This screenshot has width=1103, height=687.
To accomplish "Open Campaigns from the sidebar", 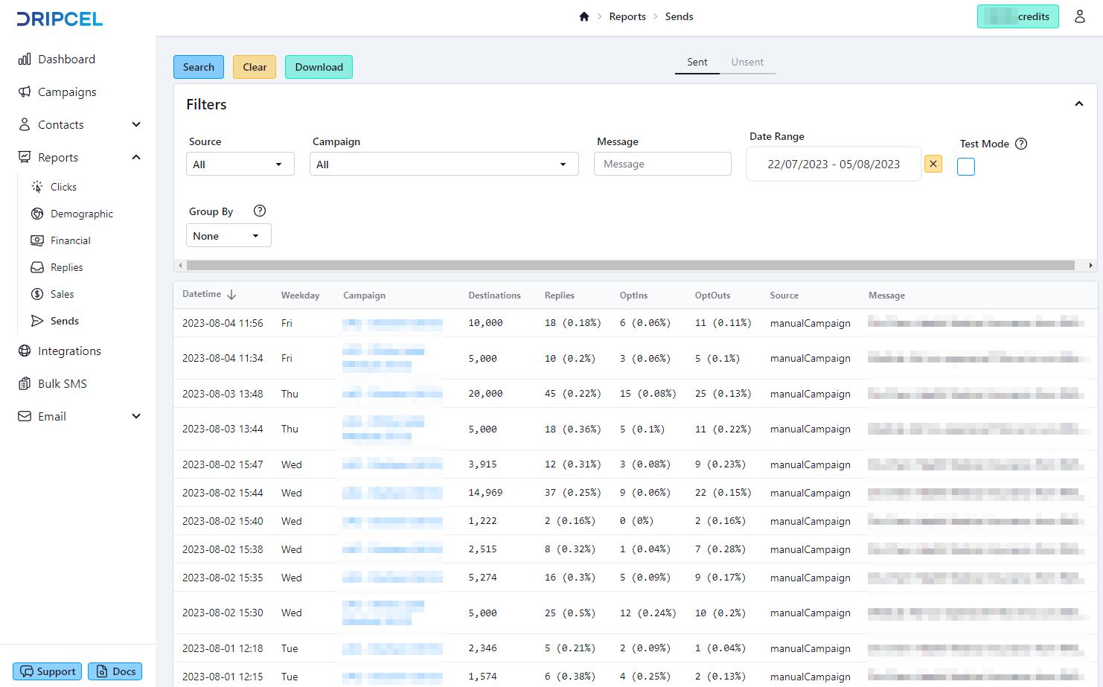I will pyautogui.click(x=67, y=92).
